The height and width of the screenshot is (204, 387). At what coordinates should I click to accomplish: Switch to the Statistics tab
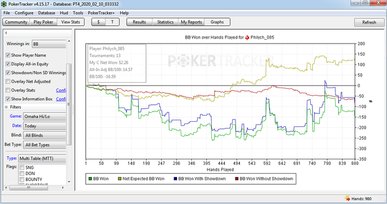pos(165,22)
